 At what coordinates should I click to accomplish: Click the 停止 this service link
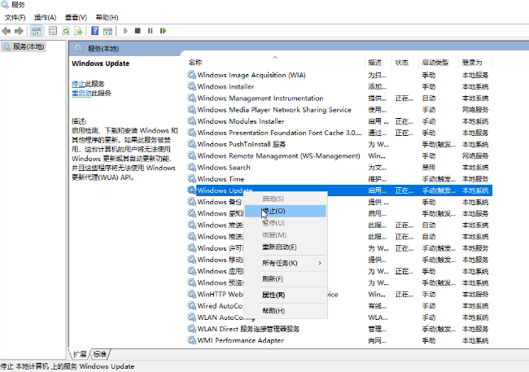78,84
